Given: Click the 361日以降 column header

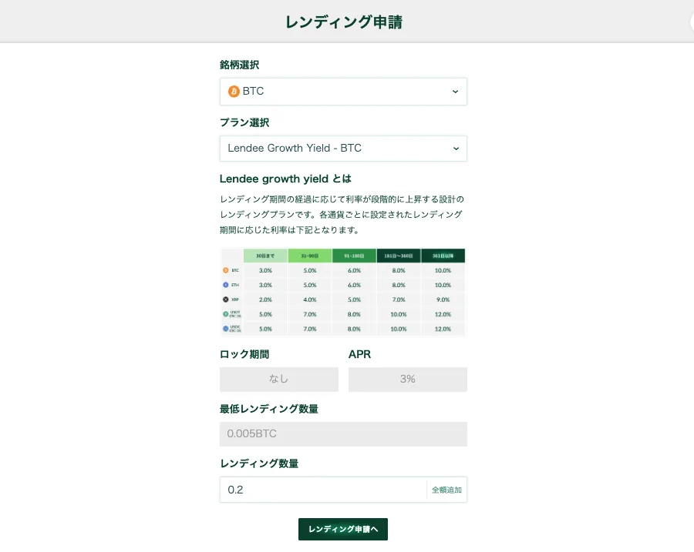Looking at the screenshot, I should click(x=443, y=256).
